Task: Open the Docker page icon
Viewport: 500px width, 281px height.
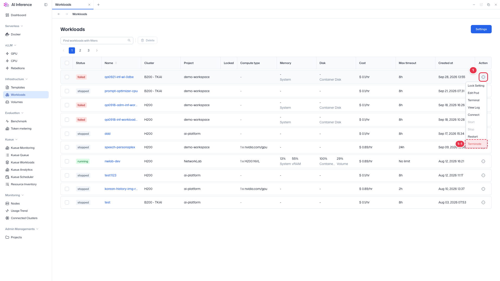Action: click(7, 34)
